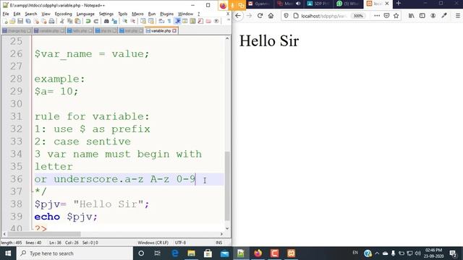Reload the page in Firefox
Image resolution: width=463 pixels, height=260 pixels.
260,16
